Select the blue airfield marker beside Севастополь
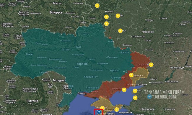The image size is (192, 115). tap(99, 112)
